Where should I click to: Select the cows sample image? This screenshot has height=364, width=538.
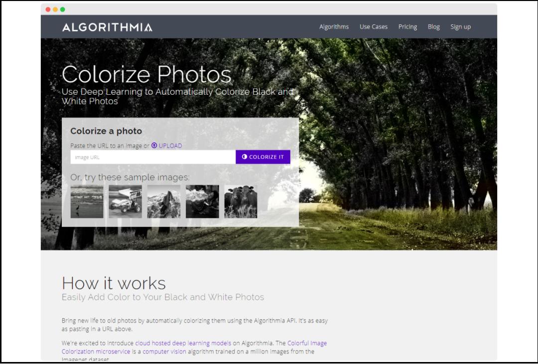[x=241, y=201]
